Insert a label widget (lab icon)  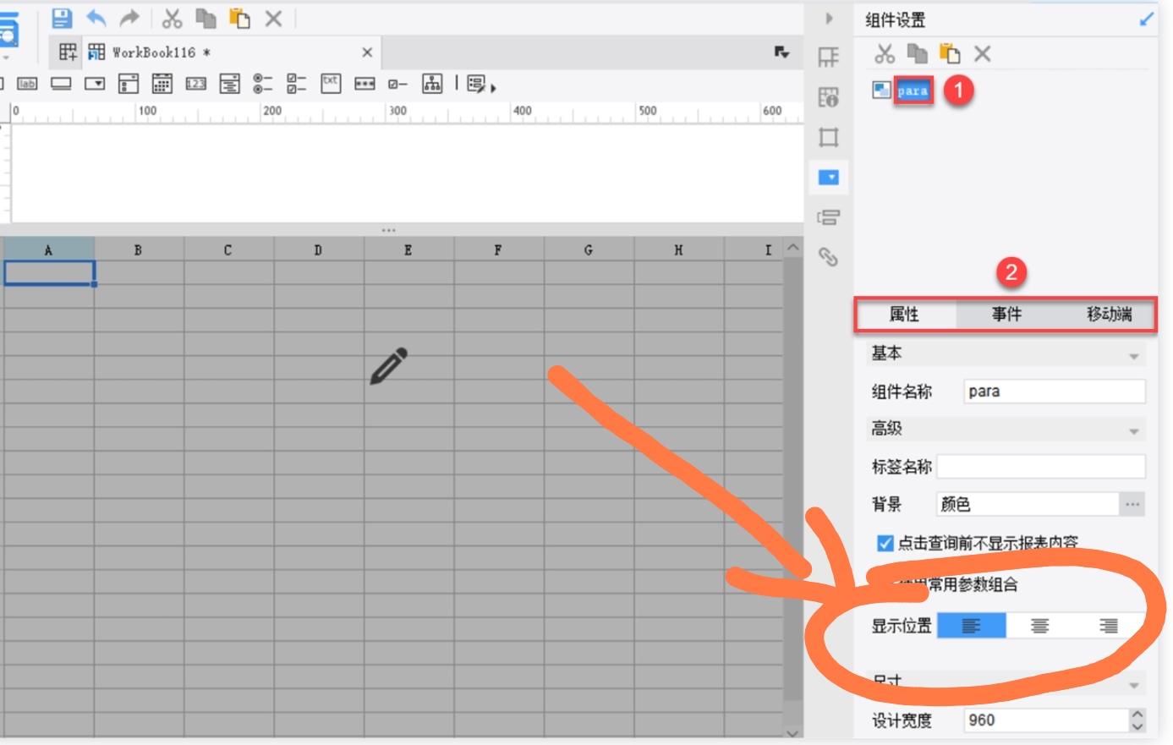click(x=27, y=84)
